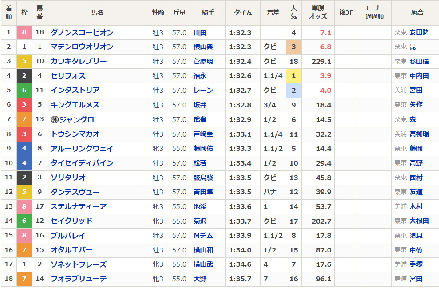This screenshot has height=288, width=439.
Task: Open trainer 中内田 stable page
Action: pos(419,76)
